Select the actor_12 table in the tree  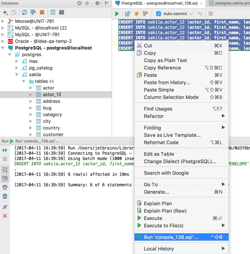pos(51,94)
